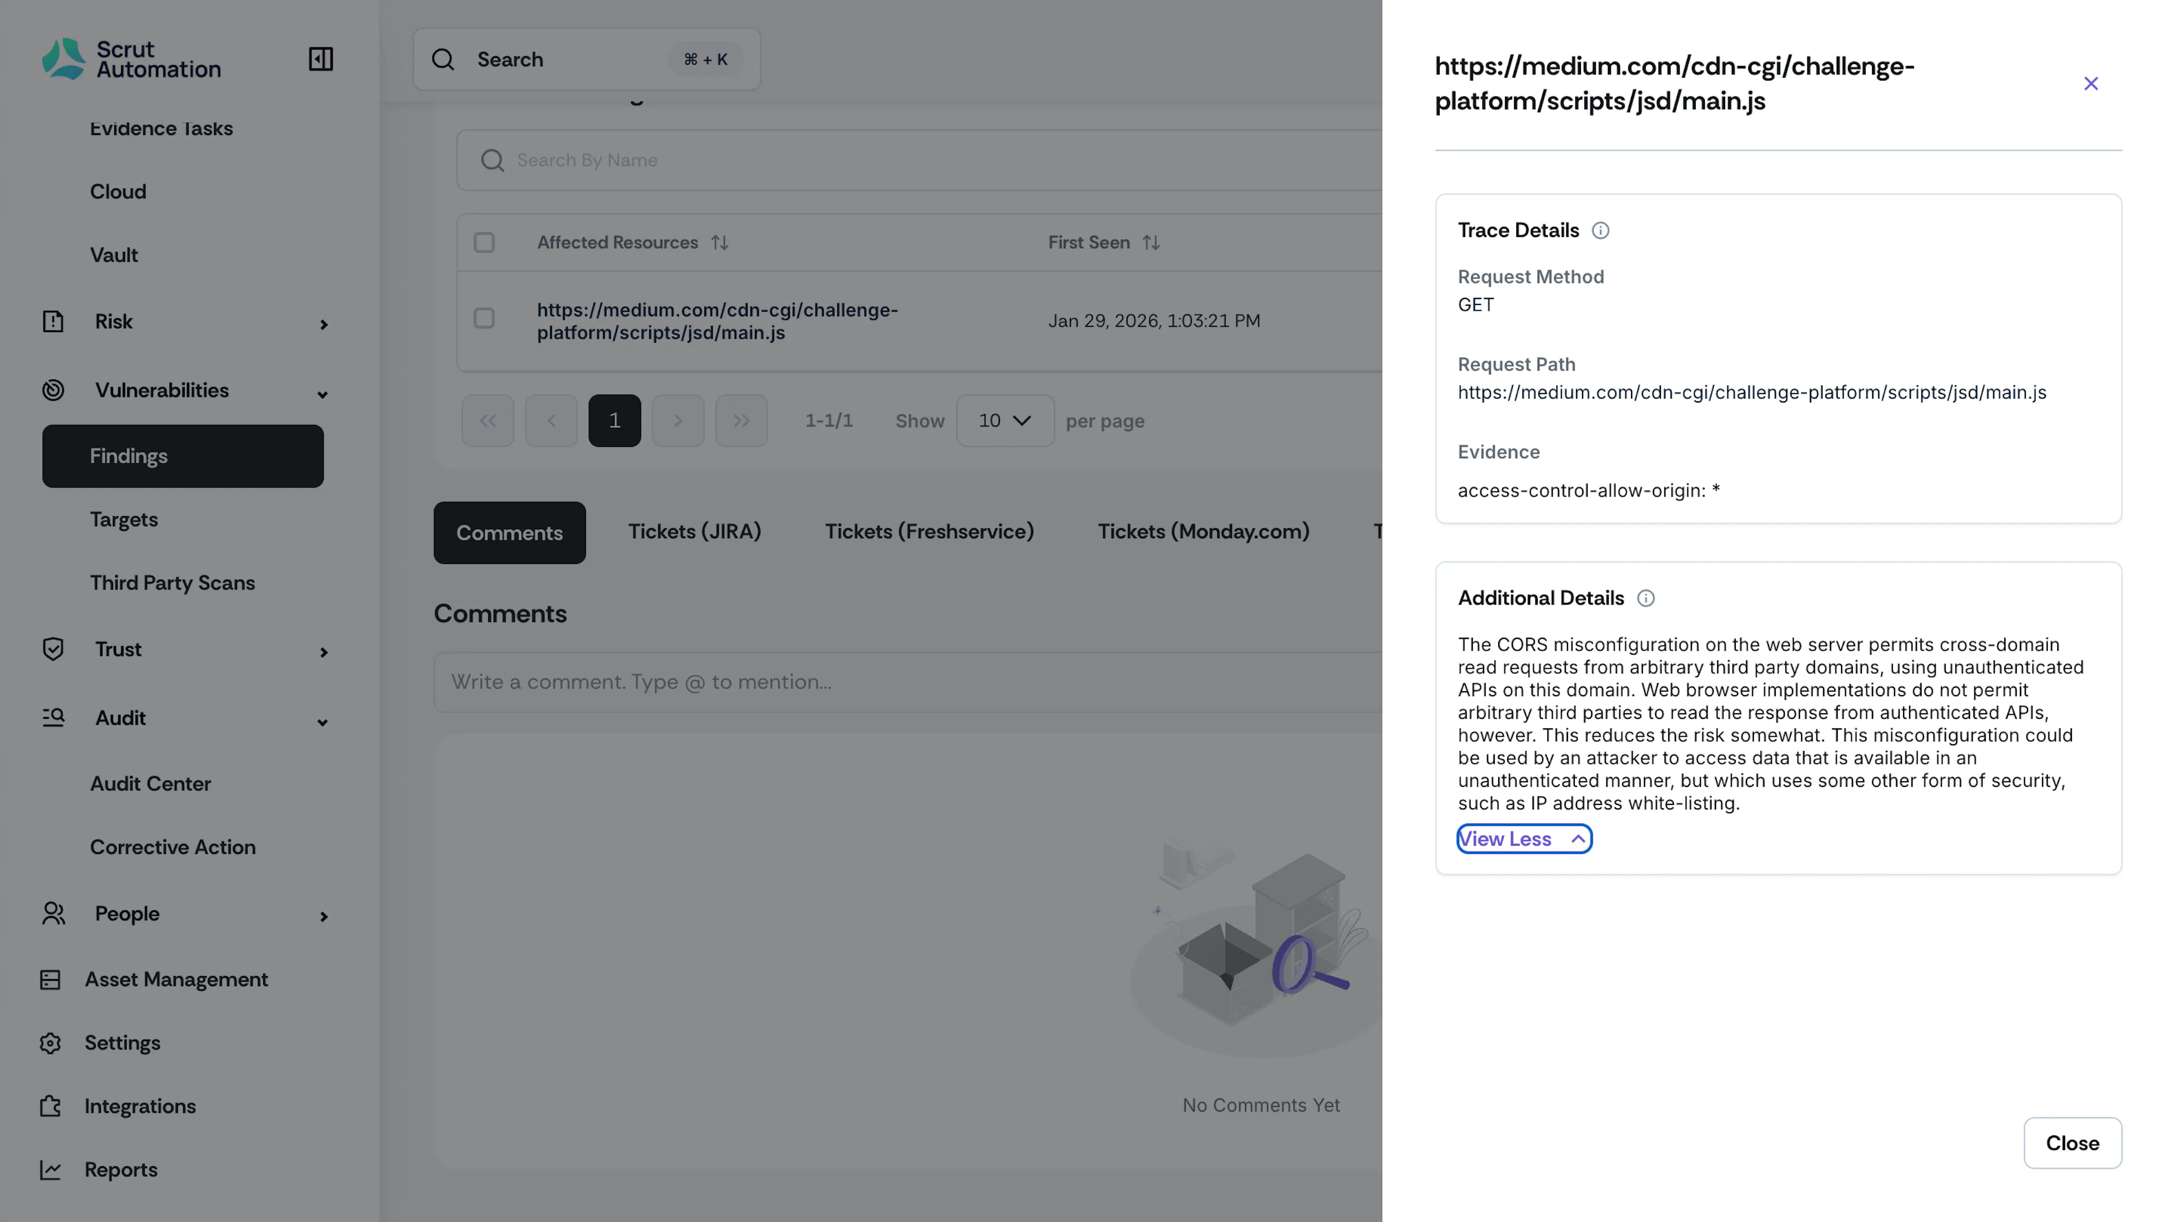This screenshot has height=1222, width=2162.
Task: Click the Trust shield icon
Action: point(53,649)
